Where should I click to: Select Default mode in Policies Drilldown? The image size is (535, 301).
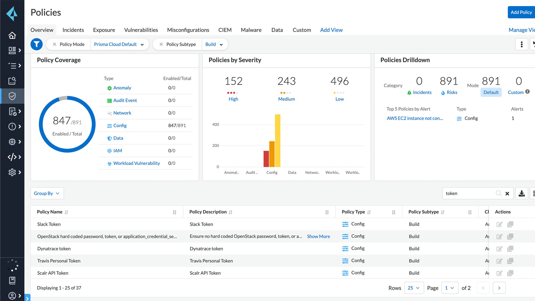coord(491,92)
